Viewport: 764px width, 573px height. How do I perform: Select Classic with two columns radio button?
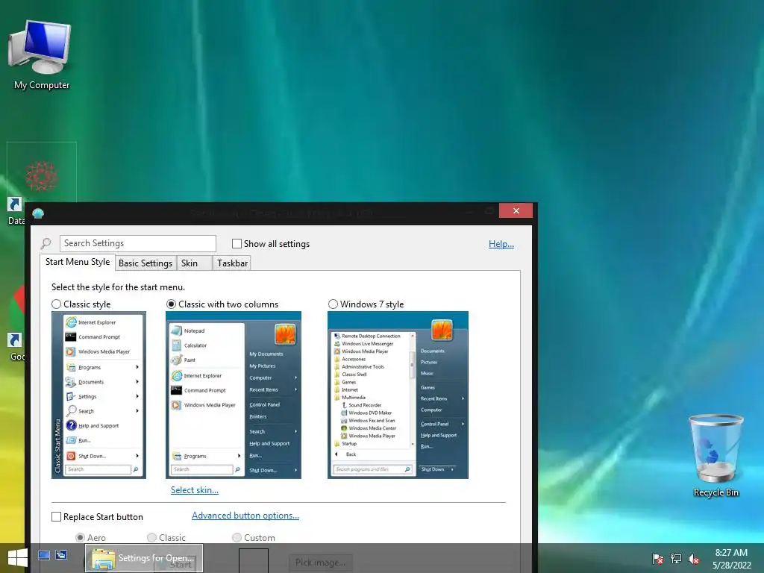(x=171, y=304)
